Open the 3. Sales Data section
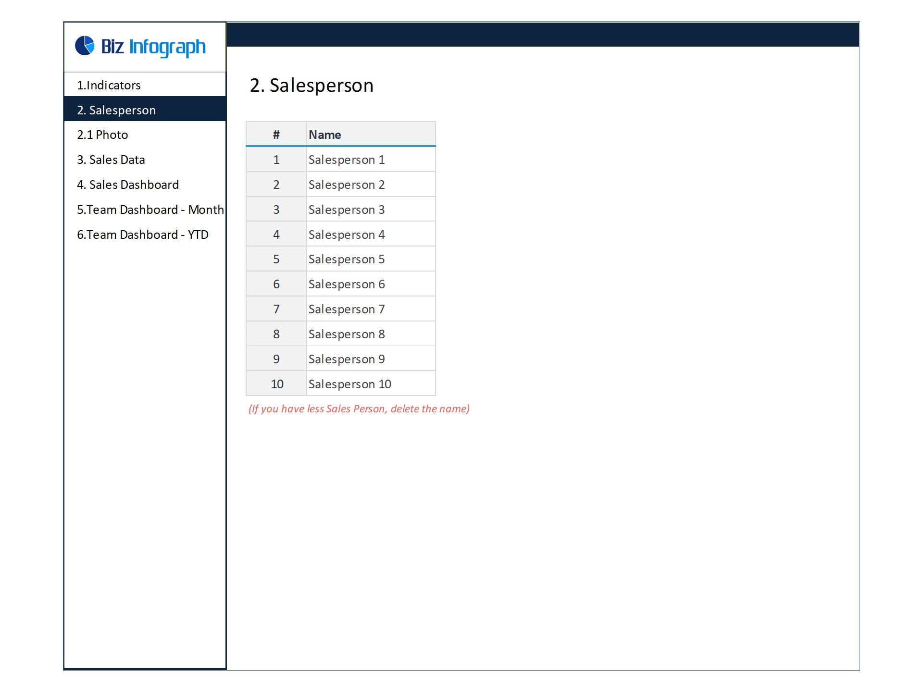 click(x=145, y=160)
